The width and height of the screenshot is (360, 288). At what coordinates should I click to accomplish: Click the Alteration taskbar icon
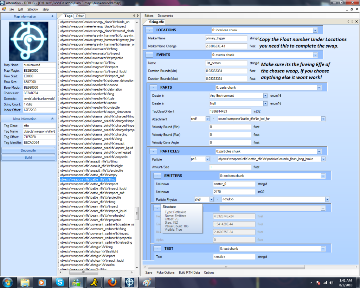click(129, 282)
